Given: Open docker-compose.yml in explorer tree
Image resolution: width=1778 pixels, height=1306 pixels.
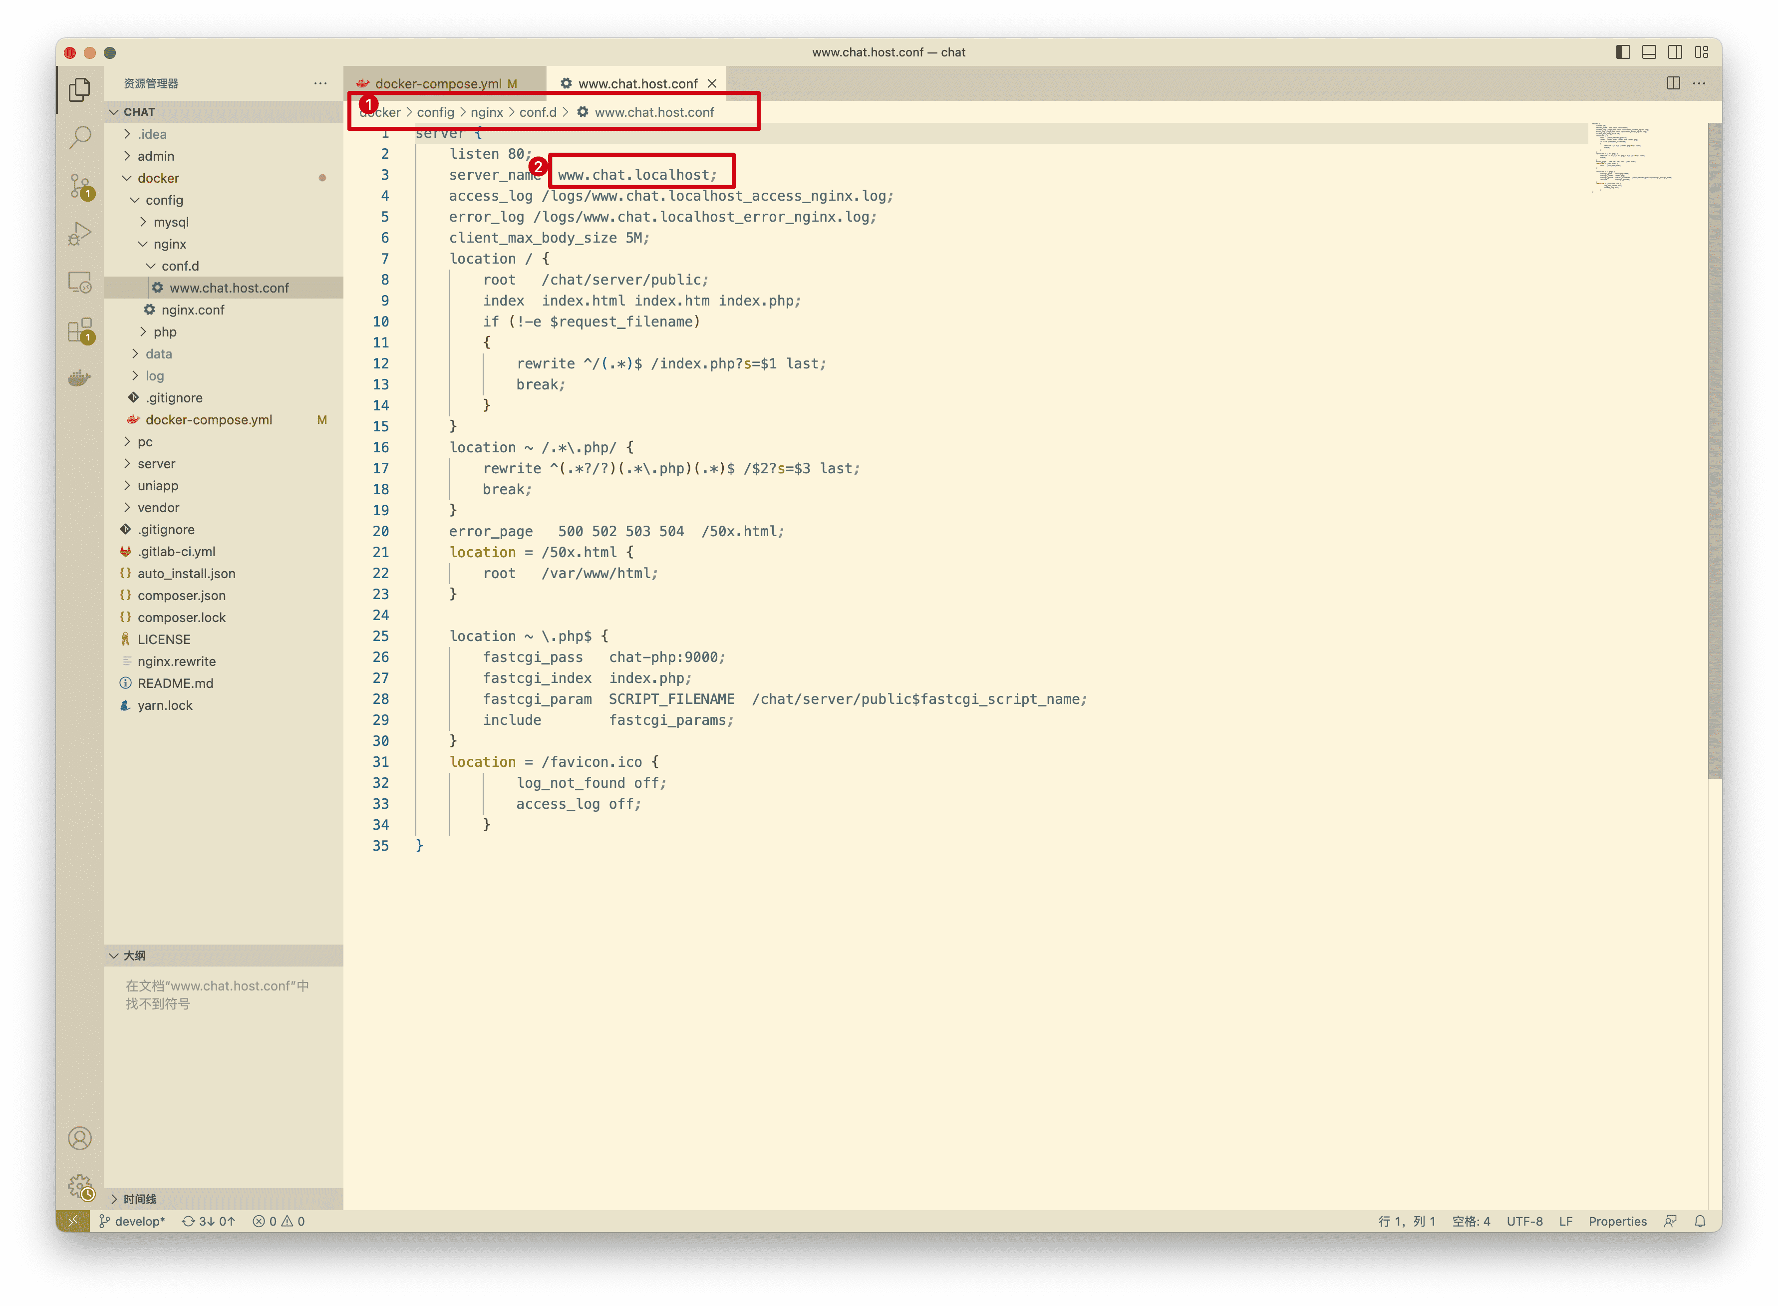Looking at the screenshot, I should [x=224, y=420].
